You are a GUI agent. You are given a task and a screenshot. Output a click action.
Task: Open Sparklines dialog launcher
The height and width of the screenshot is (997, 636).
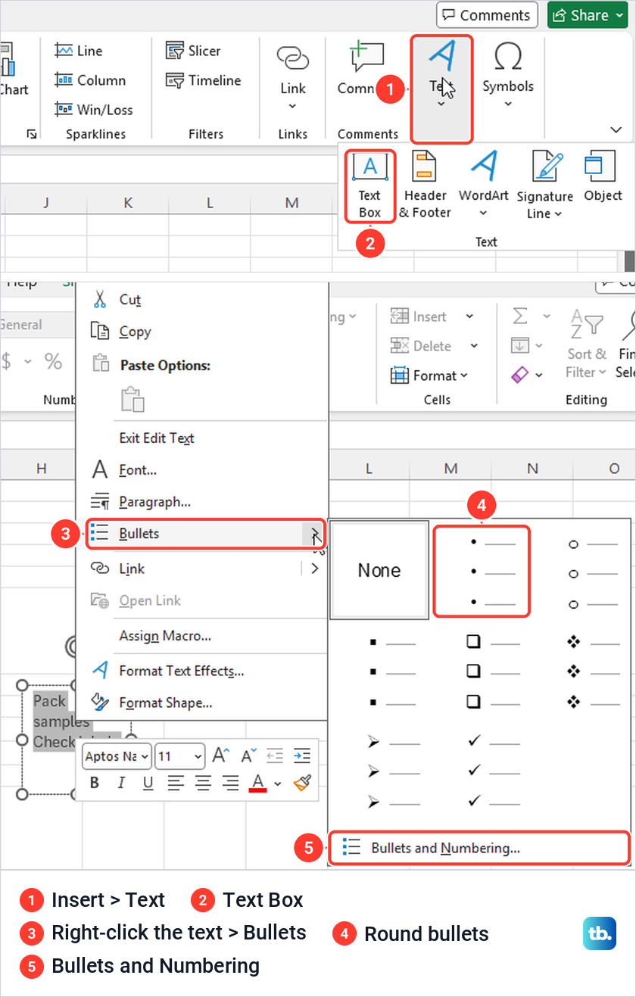click(x=31, y=134)
